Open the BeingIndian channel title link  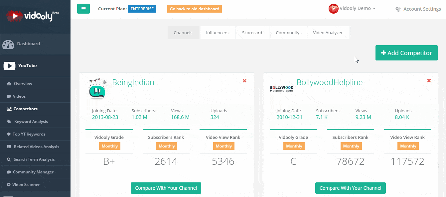pyautogui.click(x=133, y=82)
